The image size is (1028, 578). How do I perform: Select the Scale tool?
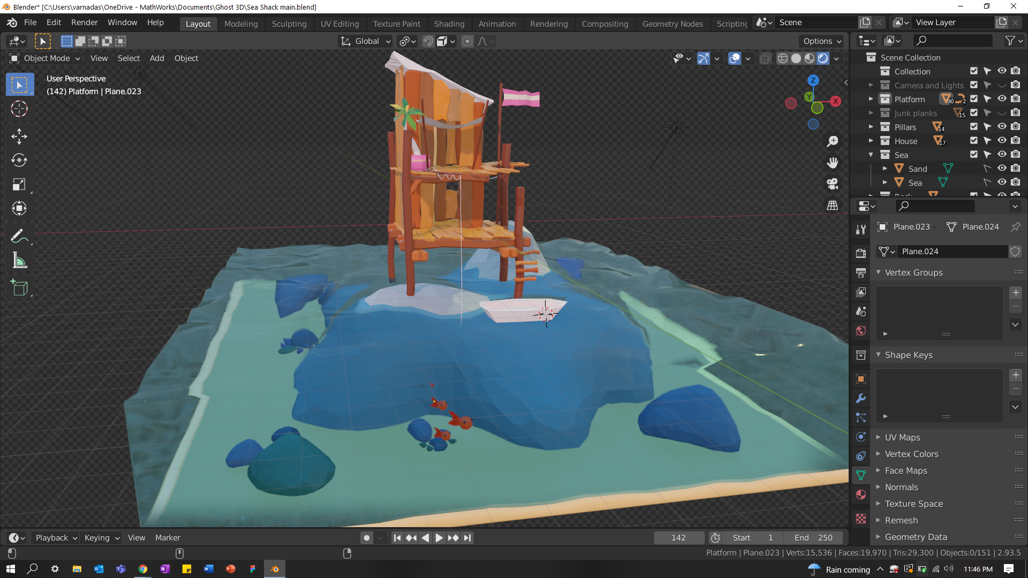coord(19,185)
